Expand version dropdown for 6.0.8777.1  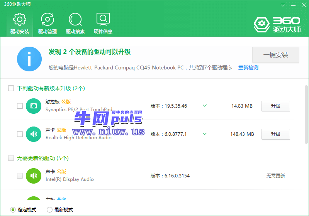click(205, 134)
